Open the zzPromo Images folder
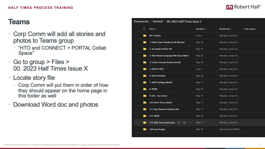 coord(157,129)
